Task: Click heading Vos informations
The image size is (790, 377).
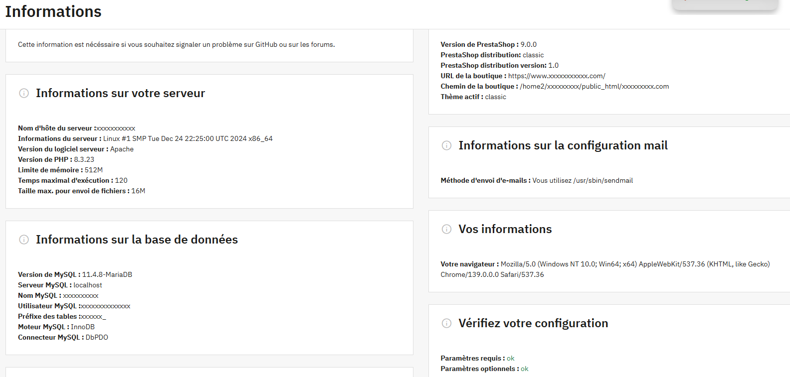Action: click(505, 229)
